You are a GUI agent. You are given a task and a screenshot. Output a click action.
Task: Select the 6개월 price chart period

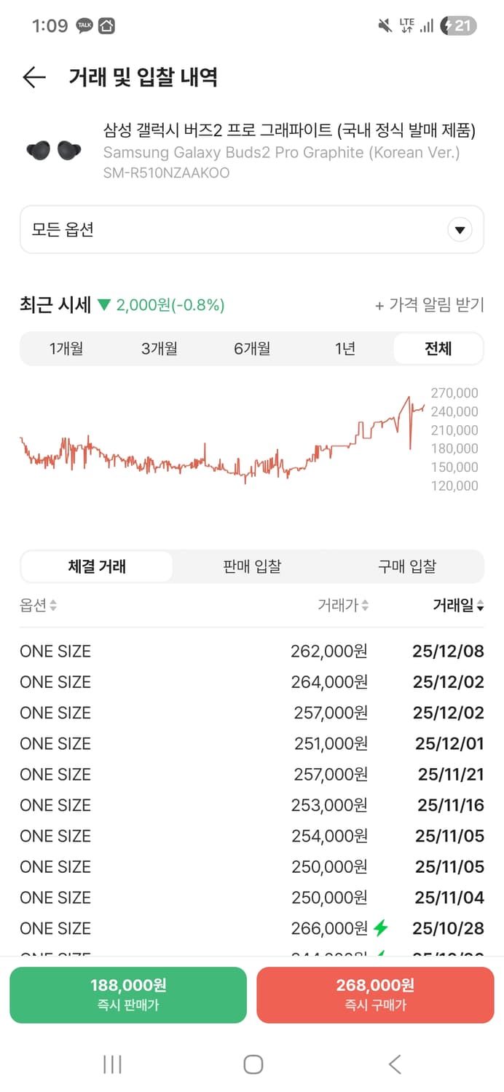click(x=252, y=348)
